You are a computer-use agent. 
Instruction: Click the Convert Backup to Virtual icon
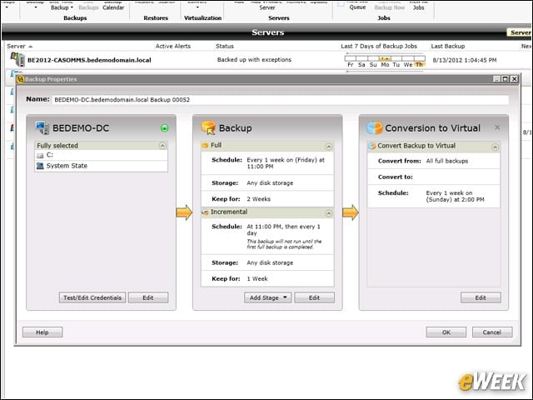pyautogui.click(x=372, y=146)
